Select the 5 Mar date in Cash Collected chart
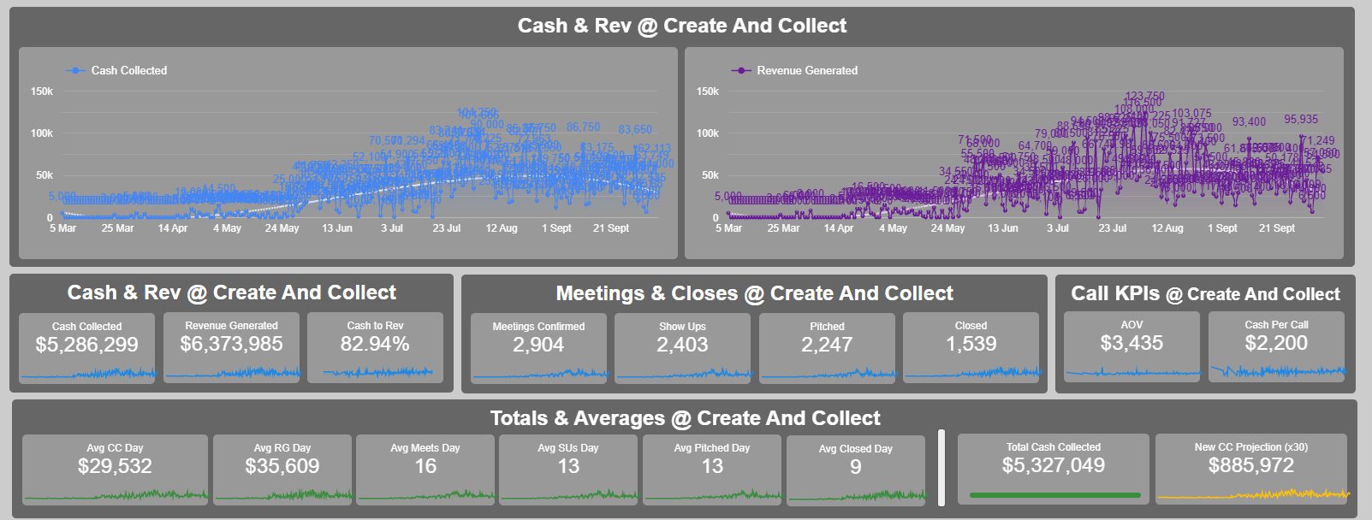Screen dimensions: 1372x520 [63, 228]
